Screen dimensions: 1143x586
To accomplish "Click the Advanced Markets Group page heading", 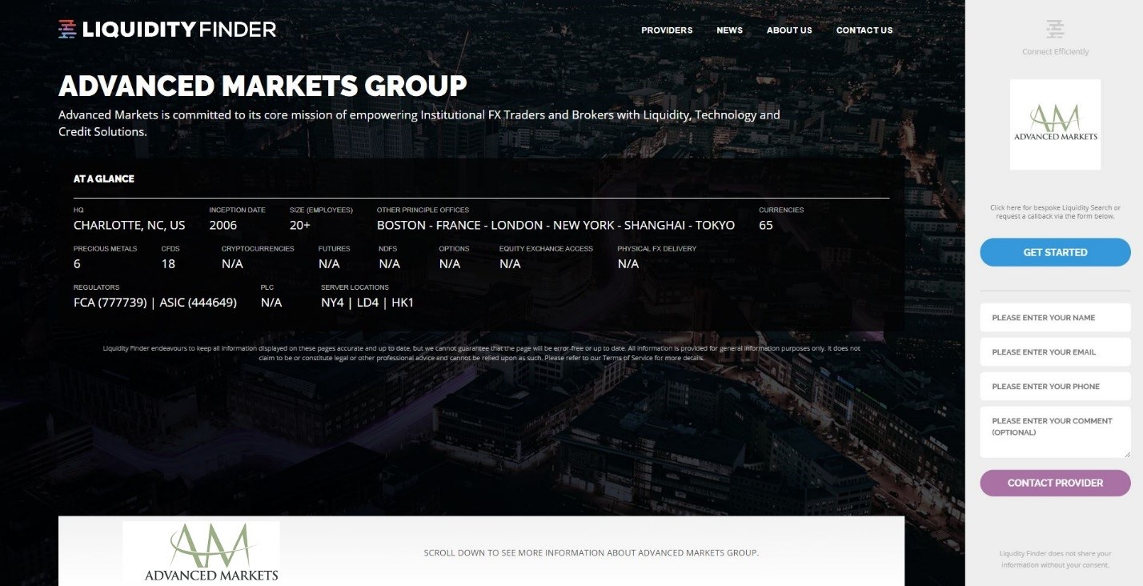I will pyautogui.click(x=263, y=86).
